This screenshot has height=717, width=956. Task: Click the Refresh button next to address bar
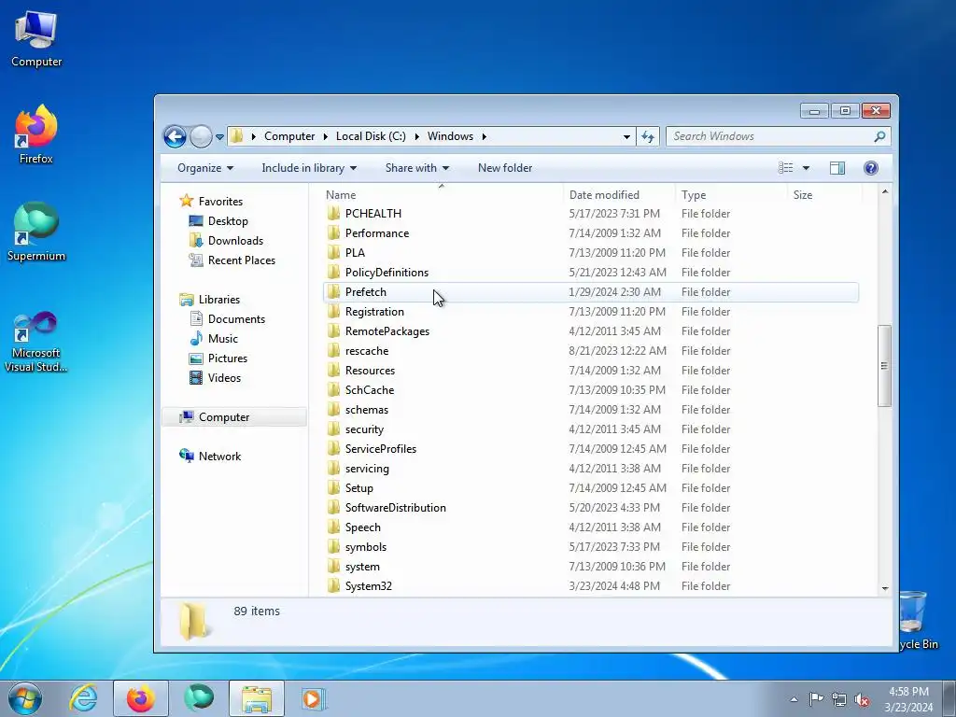[x=648, y=136]
